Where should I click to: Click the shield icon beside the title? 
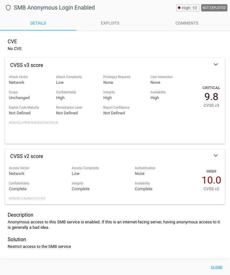click(x=8, y=8)
